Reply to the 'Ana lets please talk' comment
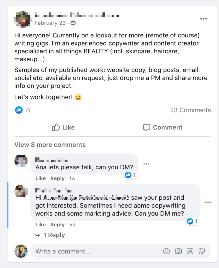The image size is (219, 268). coord(57,178)
